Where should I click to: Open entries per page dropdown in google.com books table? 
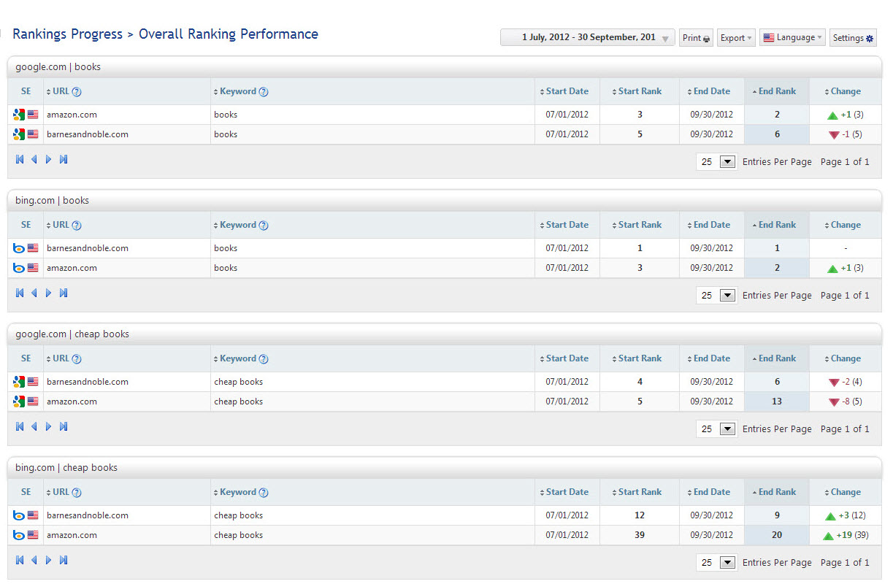tap(727, 162)
